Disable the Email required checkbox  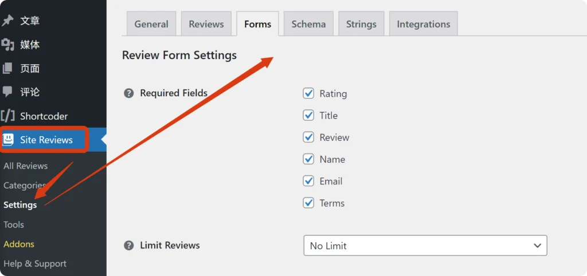click(309, 181)
